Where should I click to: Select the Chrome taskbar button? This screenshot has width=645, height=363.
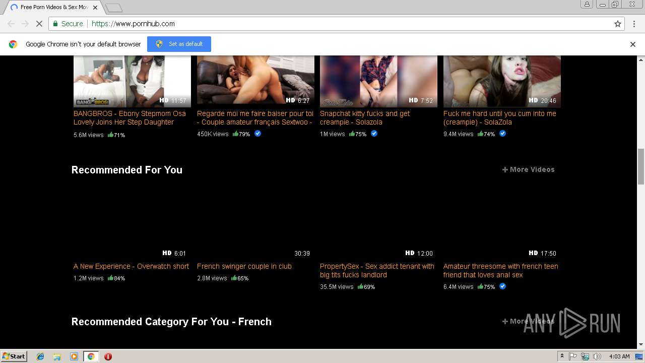coord(91,356)
